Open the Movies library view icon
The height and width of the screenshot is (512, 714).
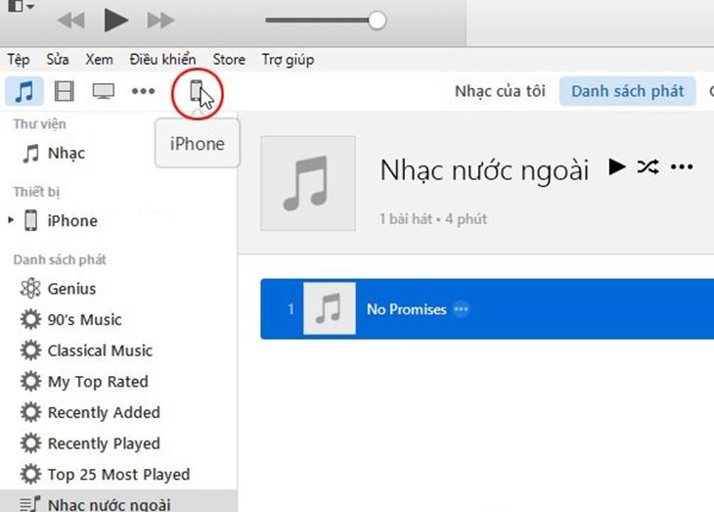(x=65, y=92)
